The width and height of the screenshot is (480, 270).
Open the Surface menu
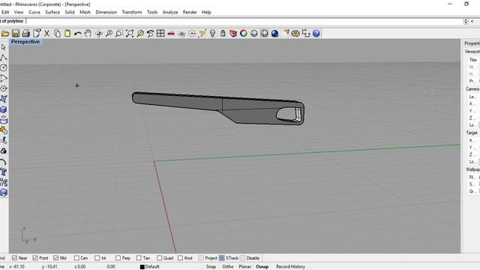pos(52,12)
